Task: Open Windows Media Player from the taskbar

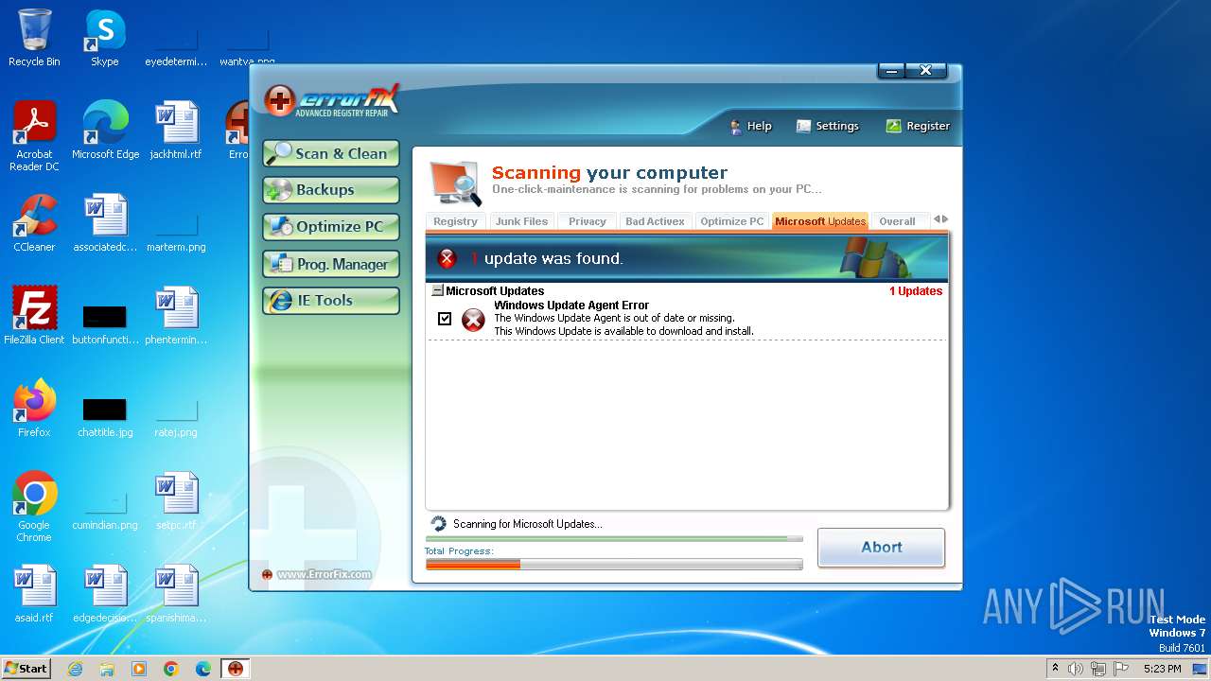Action: tap(139, 669)
